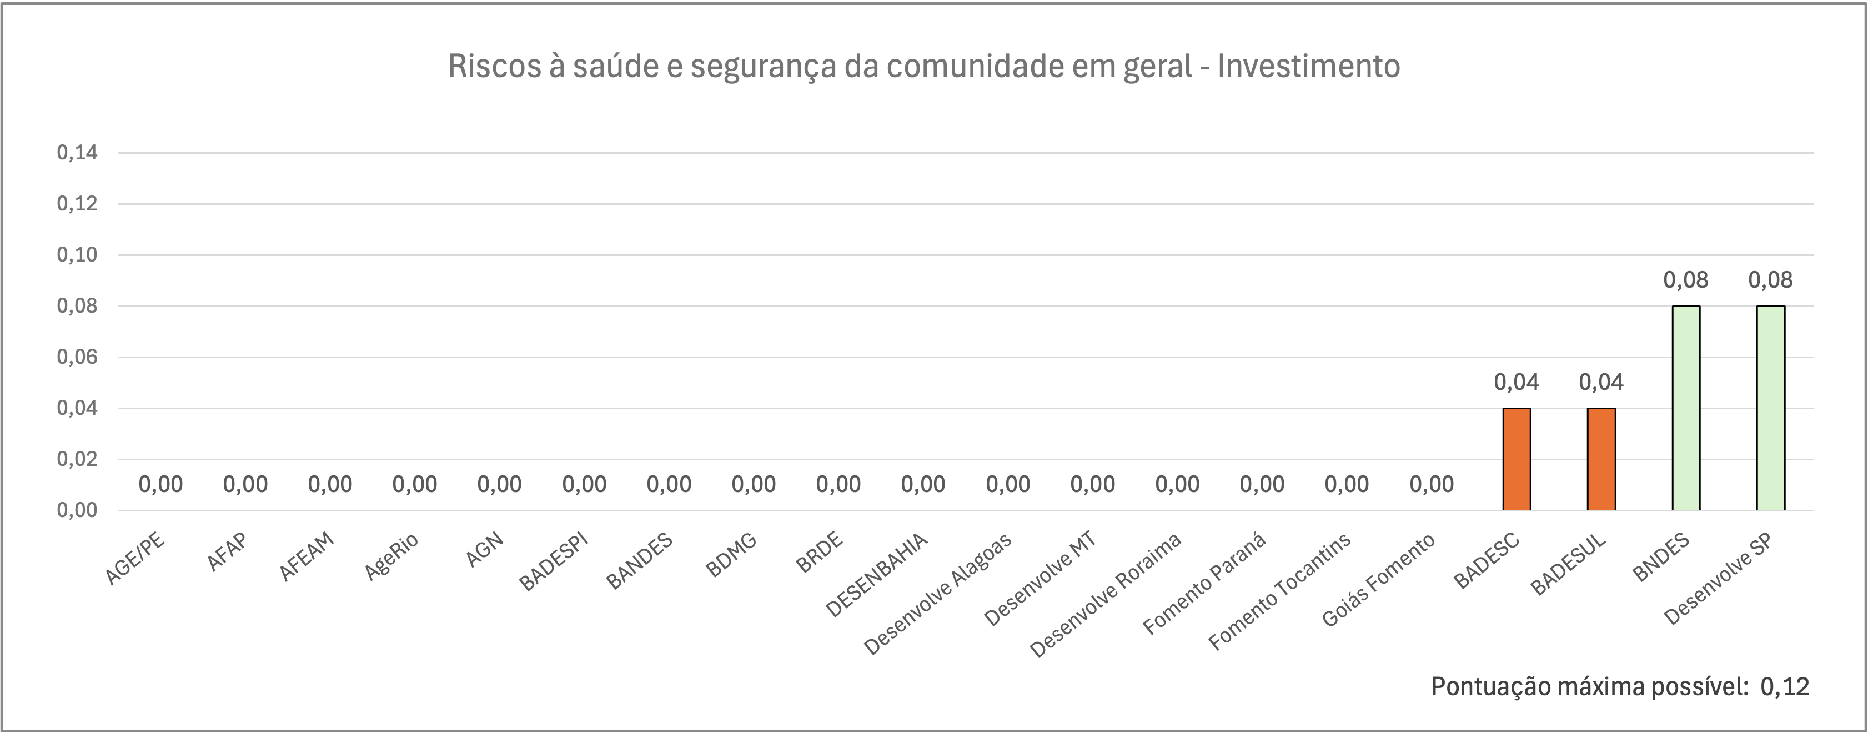Select the 0,00 data label above AGE/PE

tap(161, 484)
